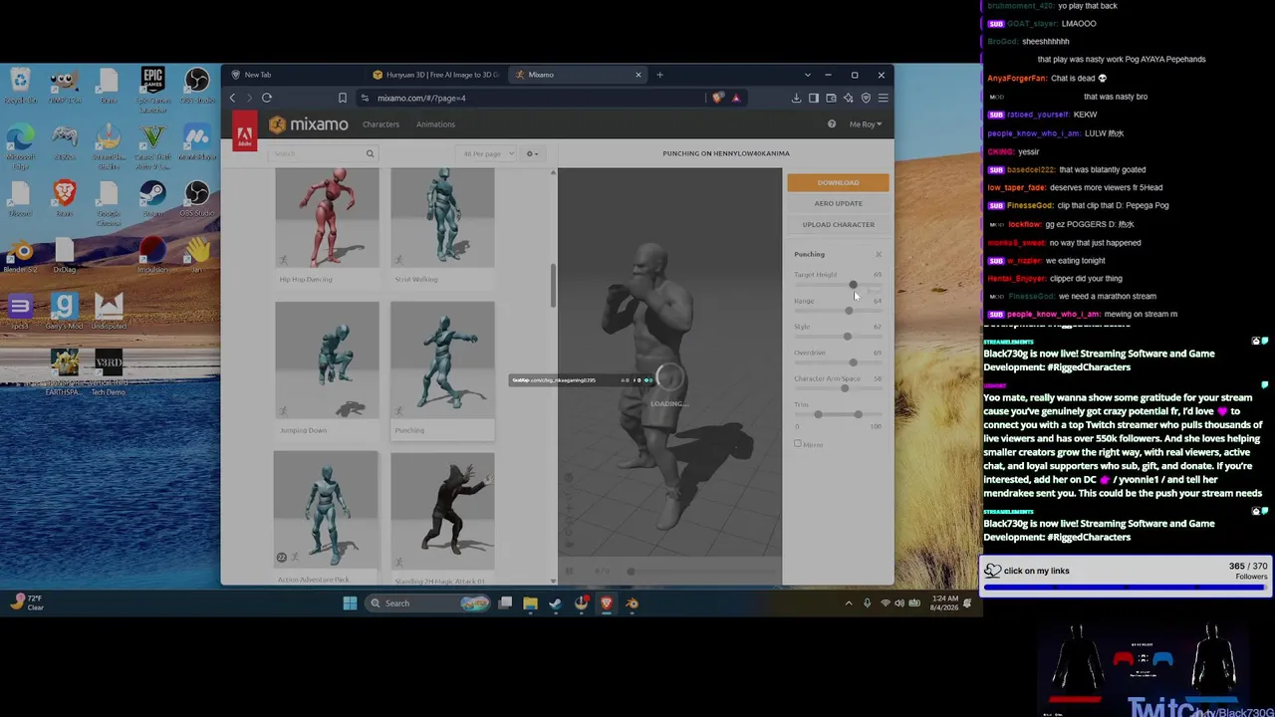Click the mixamo logo
Screen dimensions: 1275x717
308,124
